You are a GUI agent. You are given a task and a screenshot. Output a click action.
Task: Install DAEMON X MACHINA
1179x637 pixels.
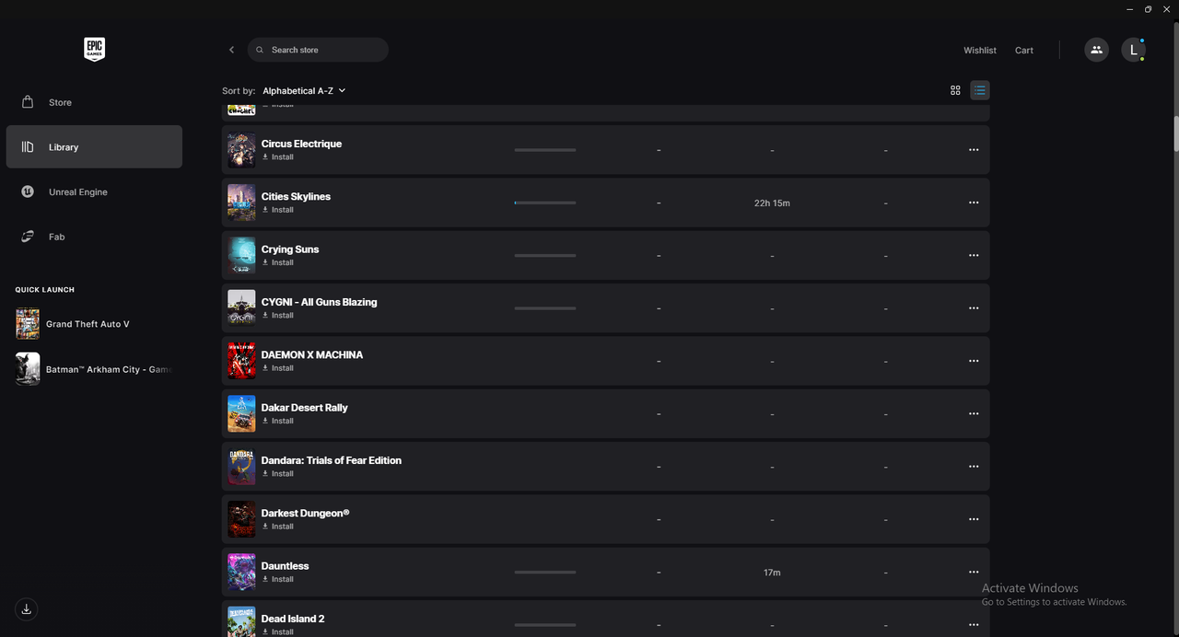click(278, 368)
